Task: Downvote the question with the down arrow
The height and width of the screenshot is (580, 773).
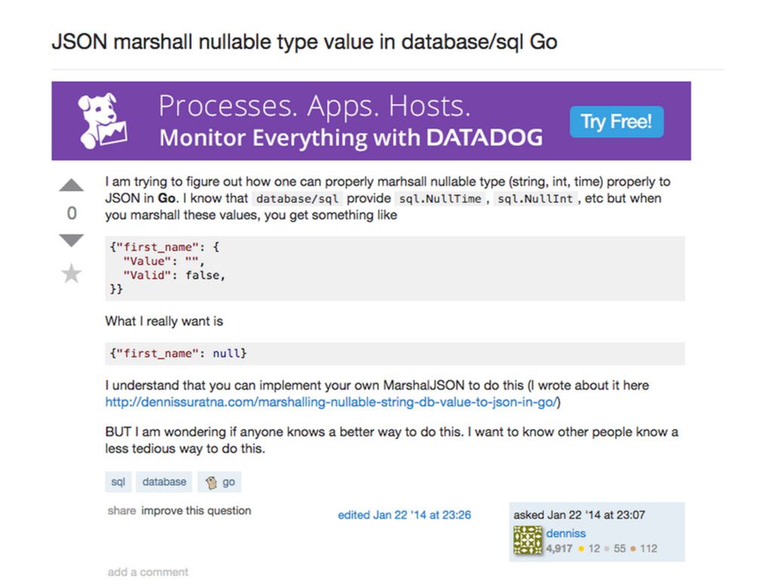Action: click(x=72, y=240)
